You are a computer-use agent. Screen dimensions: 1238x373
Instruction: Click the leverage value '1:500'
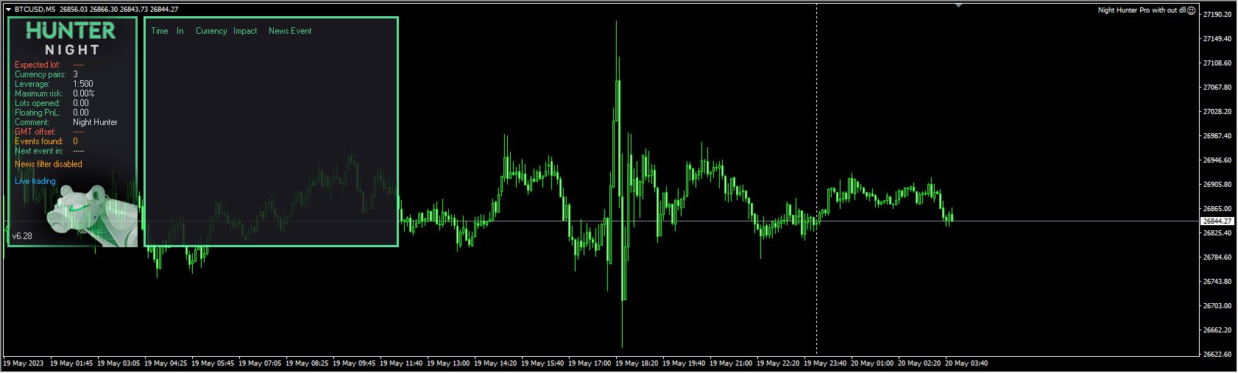(x=83, y=84)
